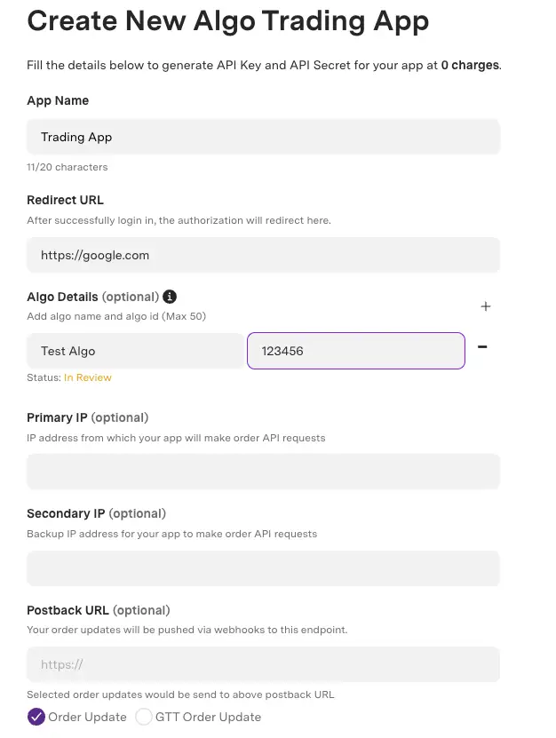
Task: Edit the Test Algo name field
Action: (x=135, y=351)
